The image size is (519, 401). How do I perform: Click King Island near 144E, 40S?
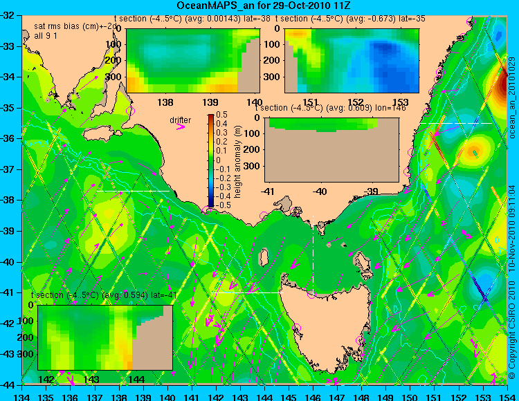(264, 257)
